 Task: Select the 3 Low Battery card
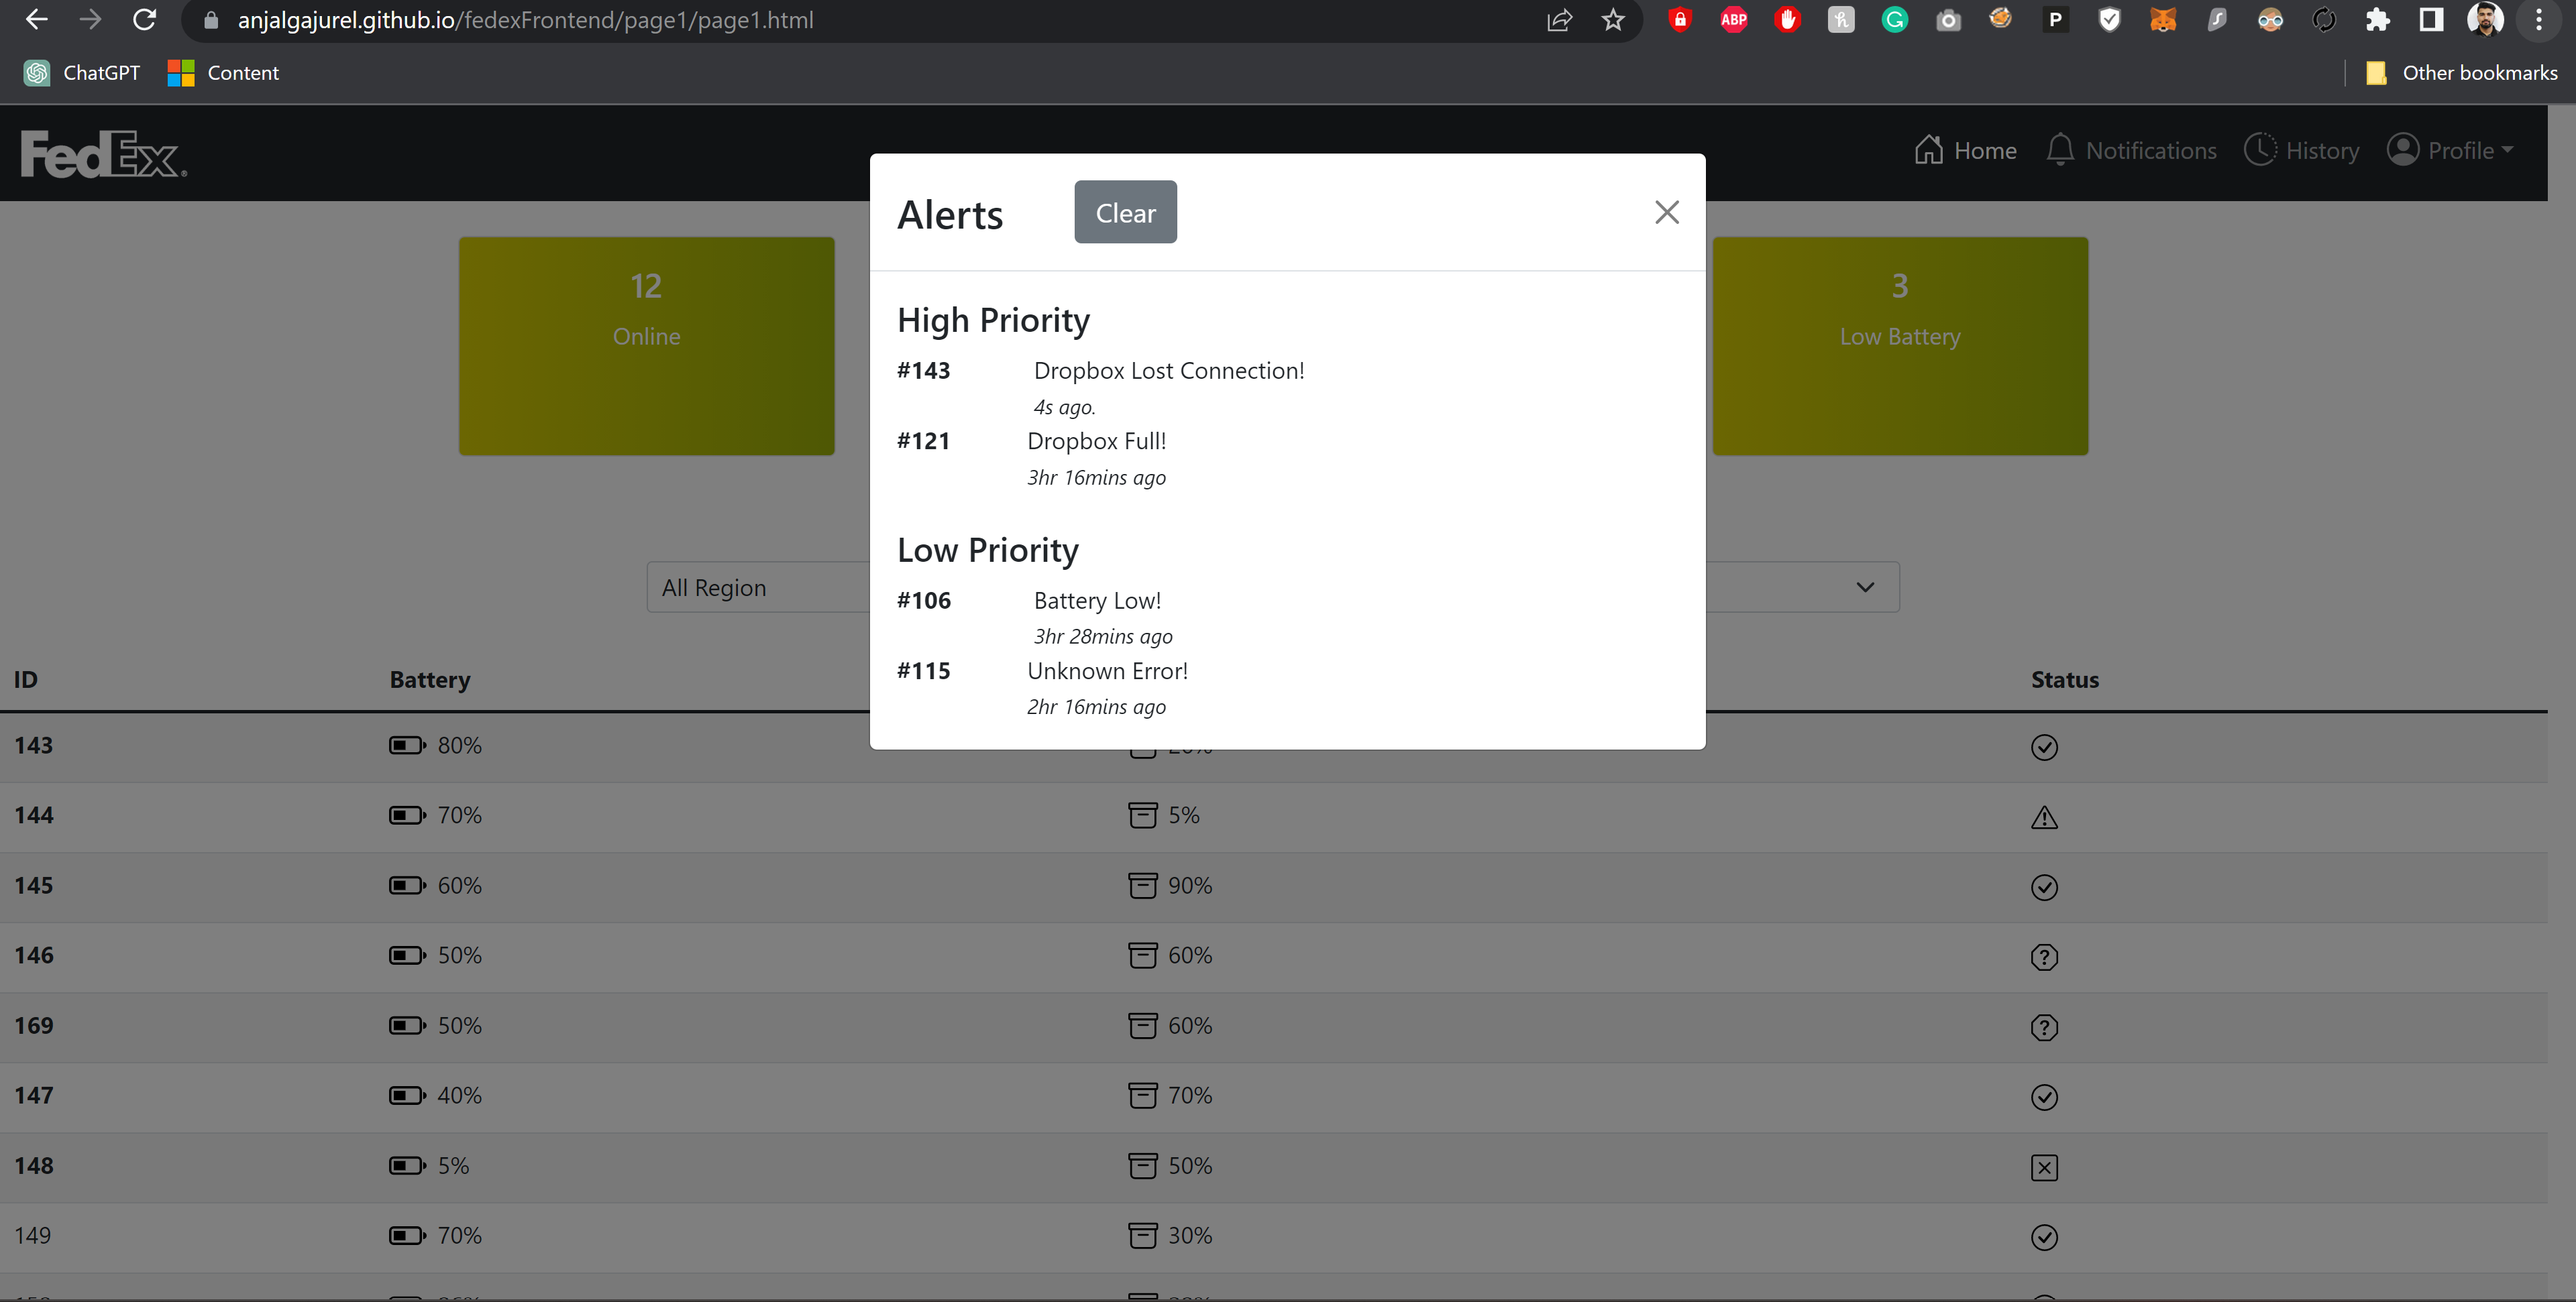[1899, 346]
